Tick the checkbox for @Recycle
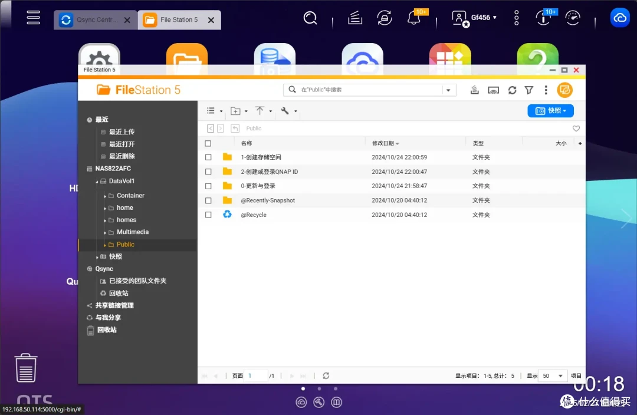637x415 pixels. (208, 215)
